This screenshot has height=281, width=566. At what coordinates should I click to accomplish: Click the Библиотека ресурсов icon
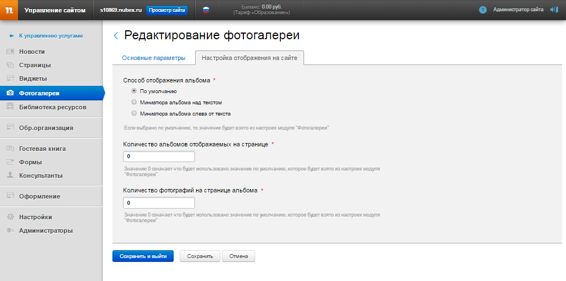(10, 107)
